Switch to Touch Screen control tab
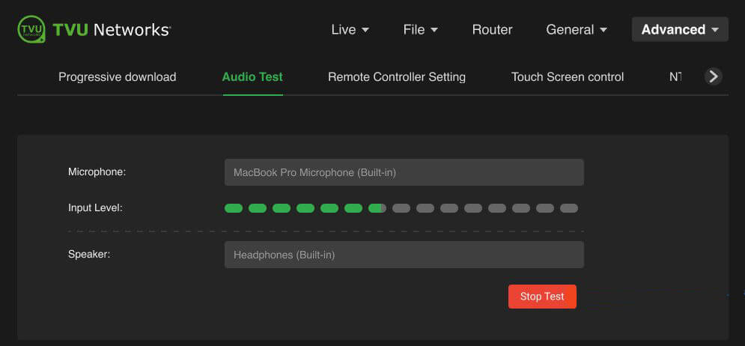The height and width of the screenshot is (346, 745). point(568,77)
